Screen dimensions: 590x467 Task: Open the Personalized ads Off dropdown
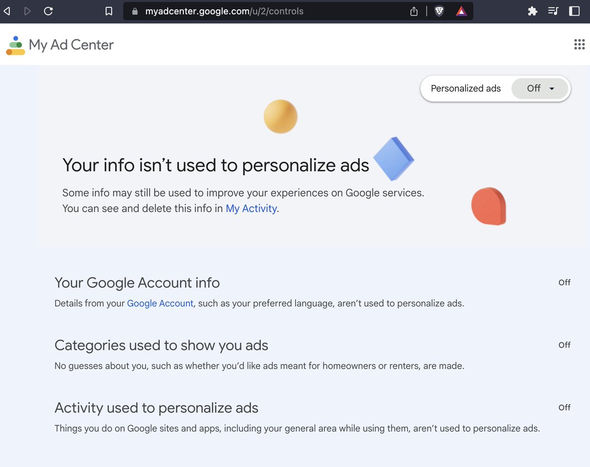coord(540,88)
